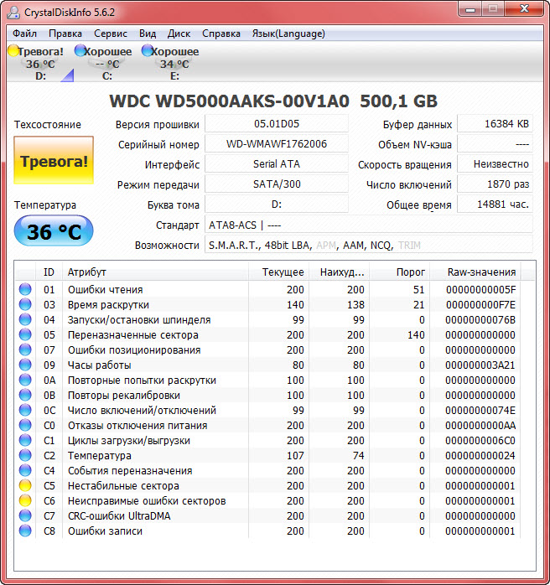550x585 pixels.
Task: Click yellow orb beside Неисправимые ошибки секторов
Action: [24, 501]
